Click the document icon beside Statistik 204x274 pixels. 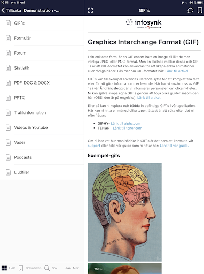[8, 68]
